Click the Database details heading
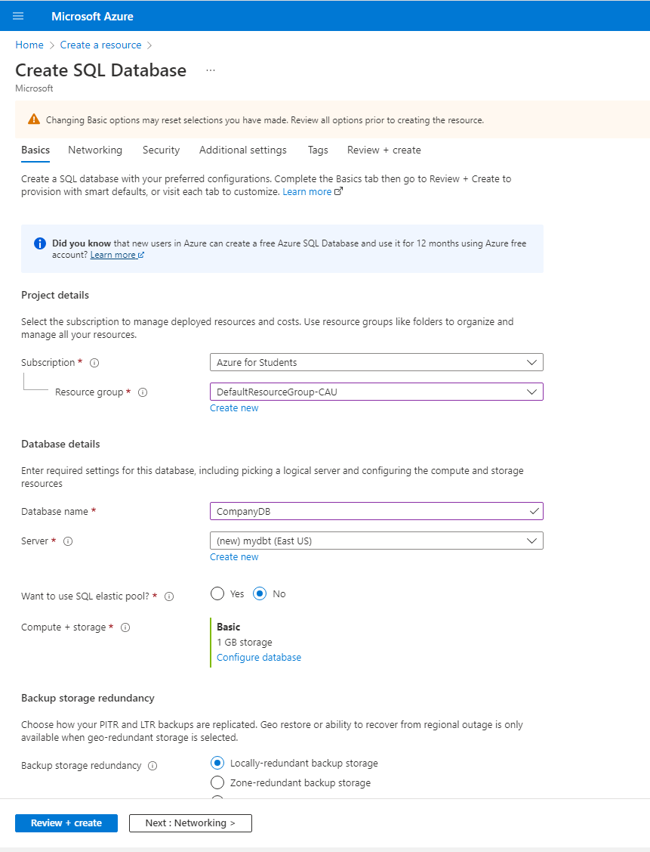 tap(60, 444)
